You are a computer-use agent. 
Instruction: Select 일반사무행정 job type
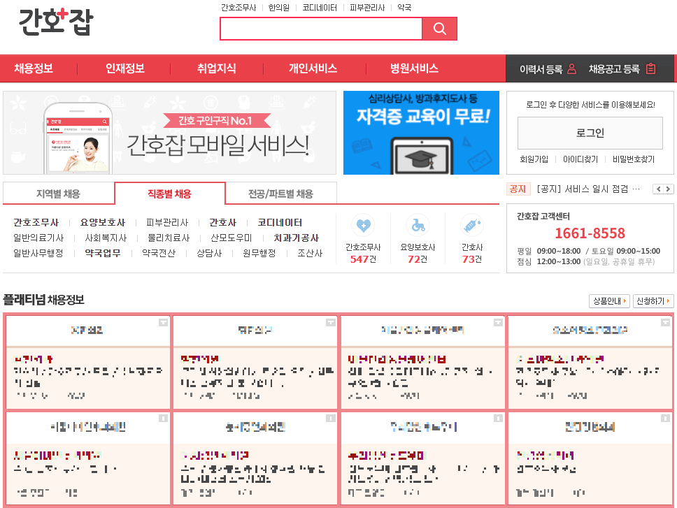coord(38,253)
